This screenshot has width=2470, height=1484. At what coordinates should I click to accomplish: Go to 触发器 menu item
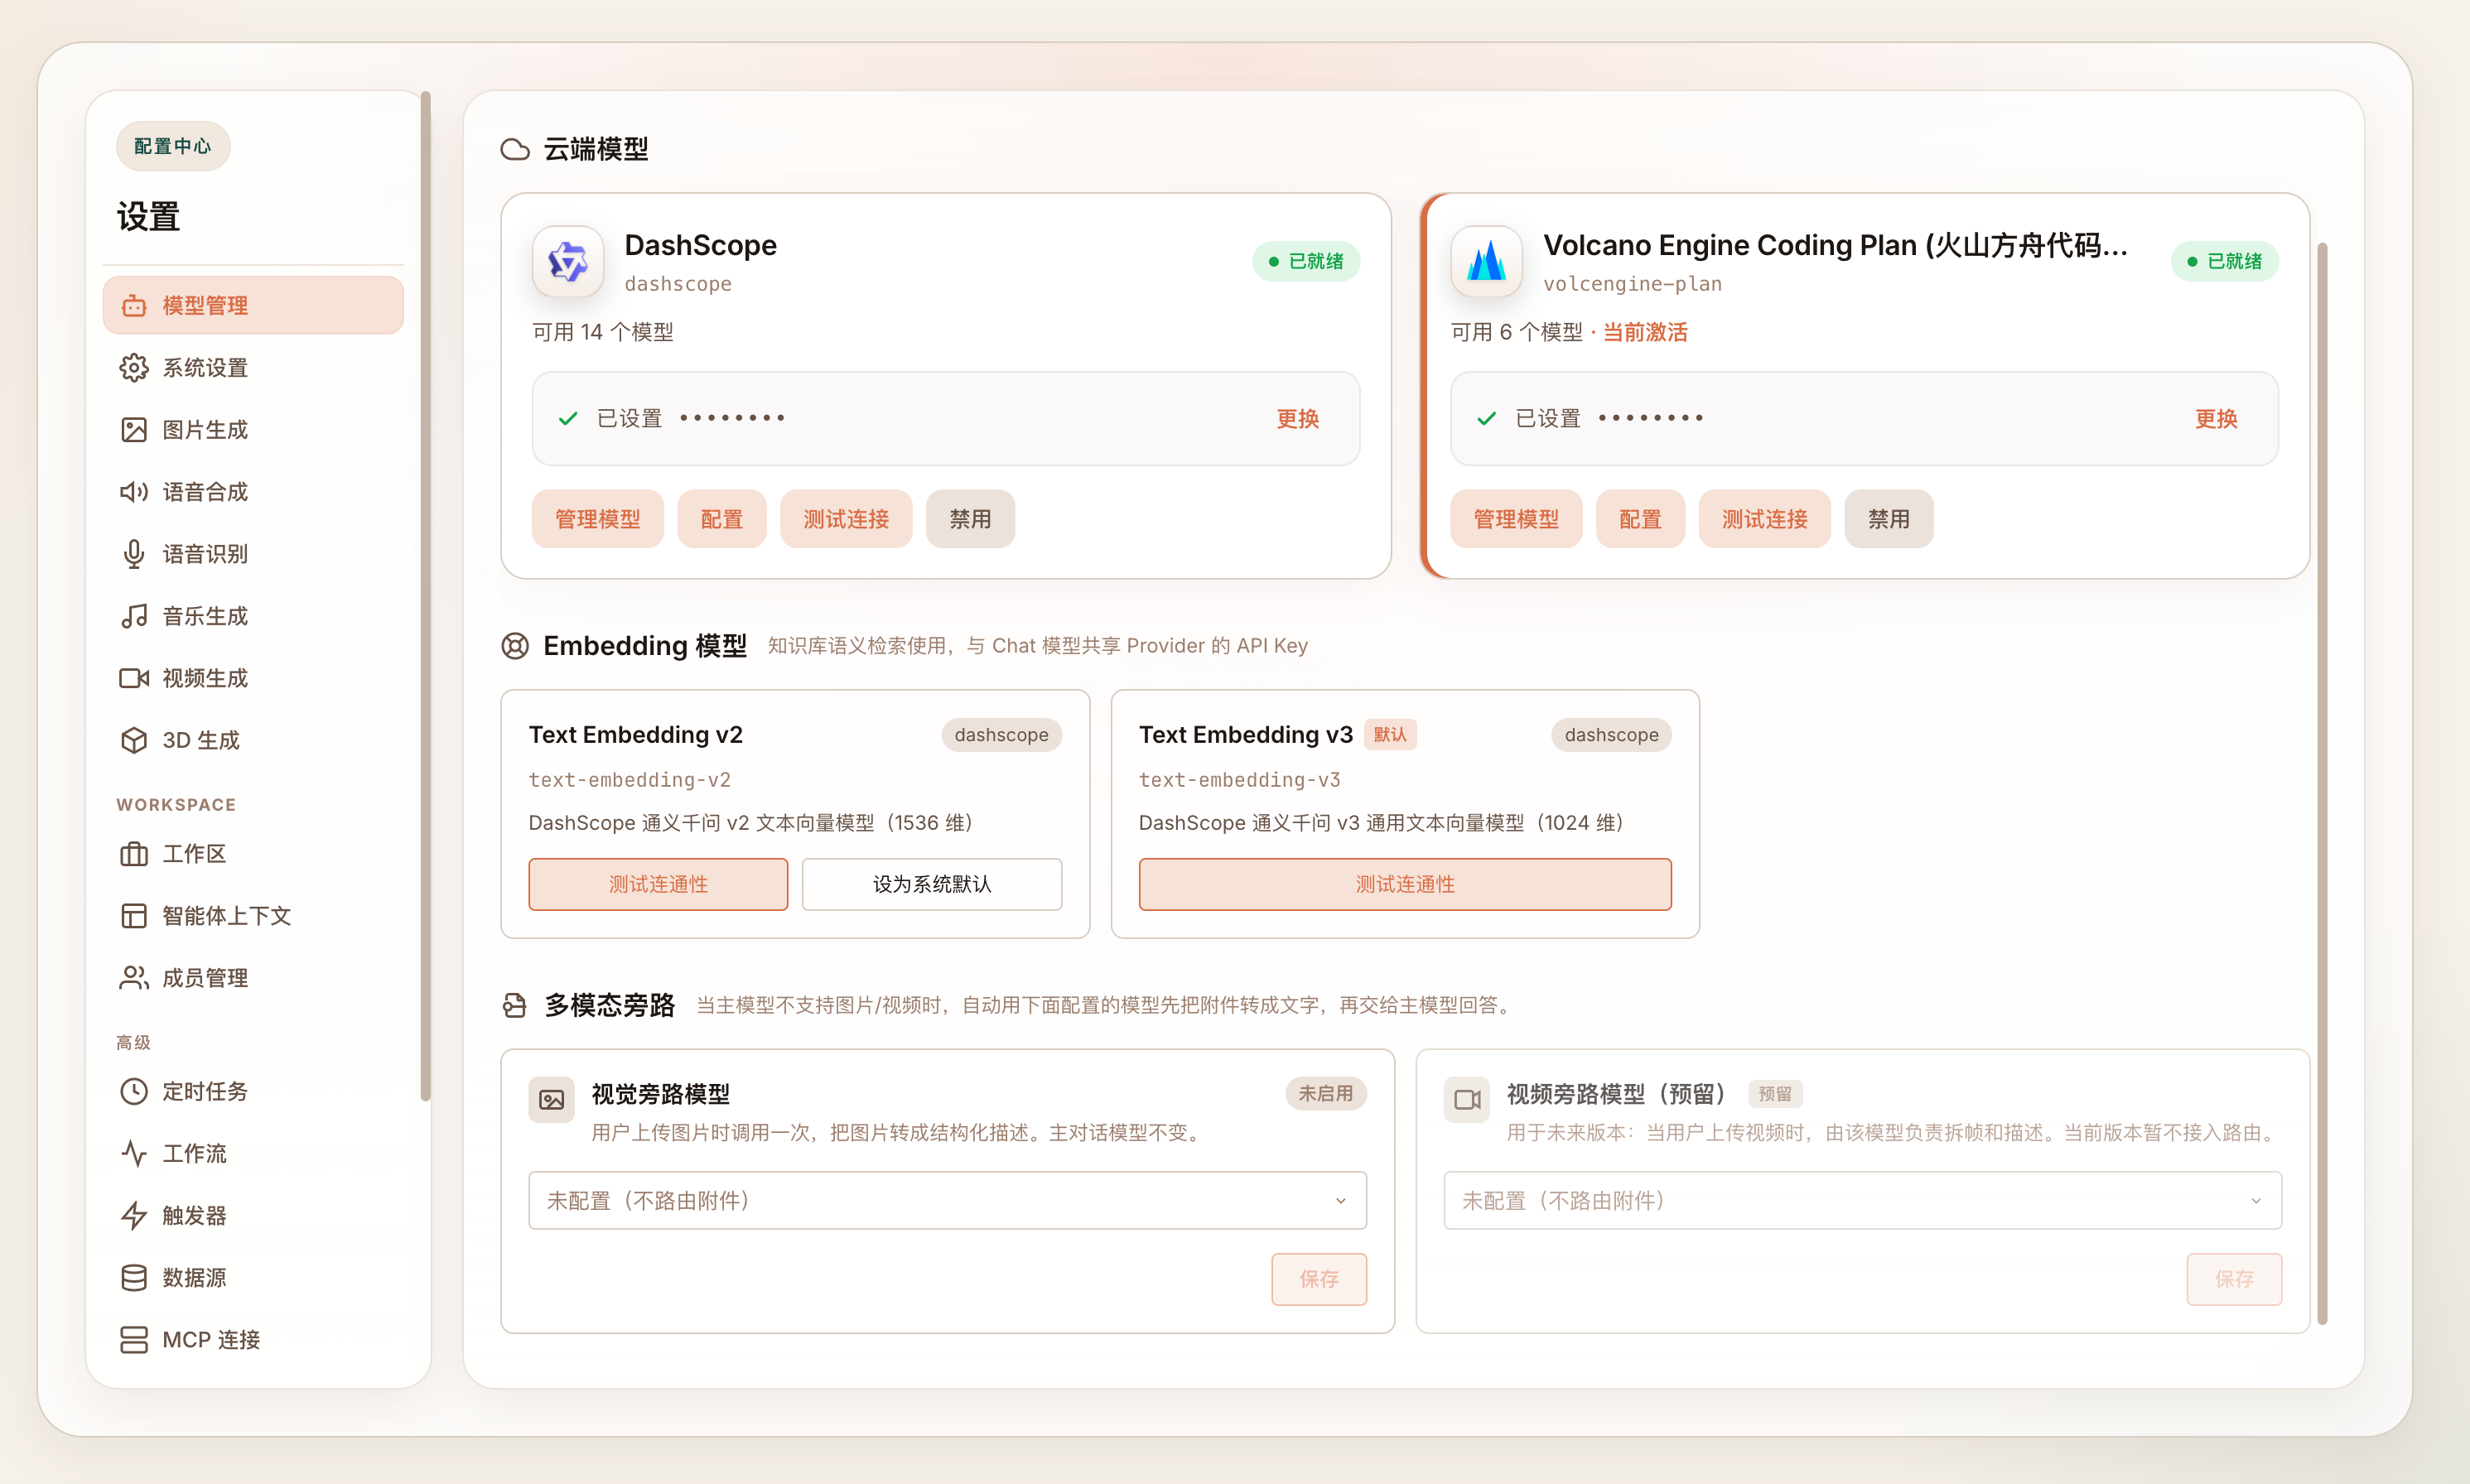point(253,1215)
